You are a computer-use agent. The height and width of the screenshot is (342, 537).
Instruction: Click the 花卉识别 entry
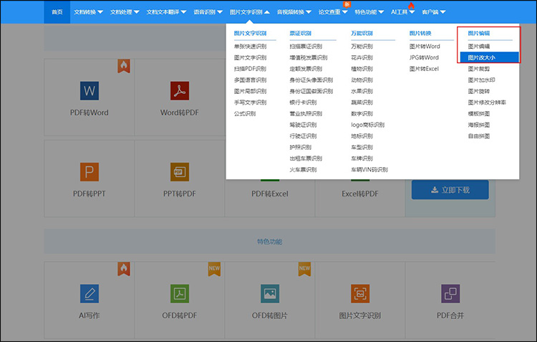pos(362,57)
